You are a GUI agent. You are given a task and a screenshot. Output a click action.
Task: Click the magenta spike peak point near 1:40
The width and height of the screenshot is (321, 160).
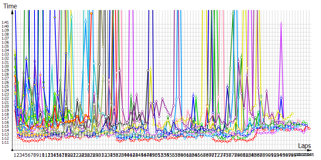[281, 26]
